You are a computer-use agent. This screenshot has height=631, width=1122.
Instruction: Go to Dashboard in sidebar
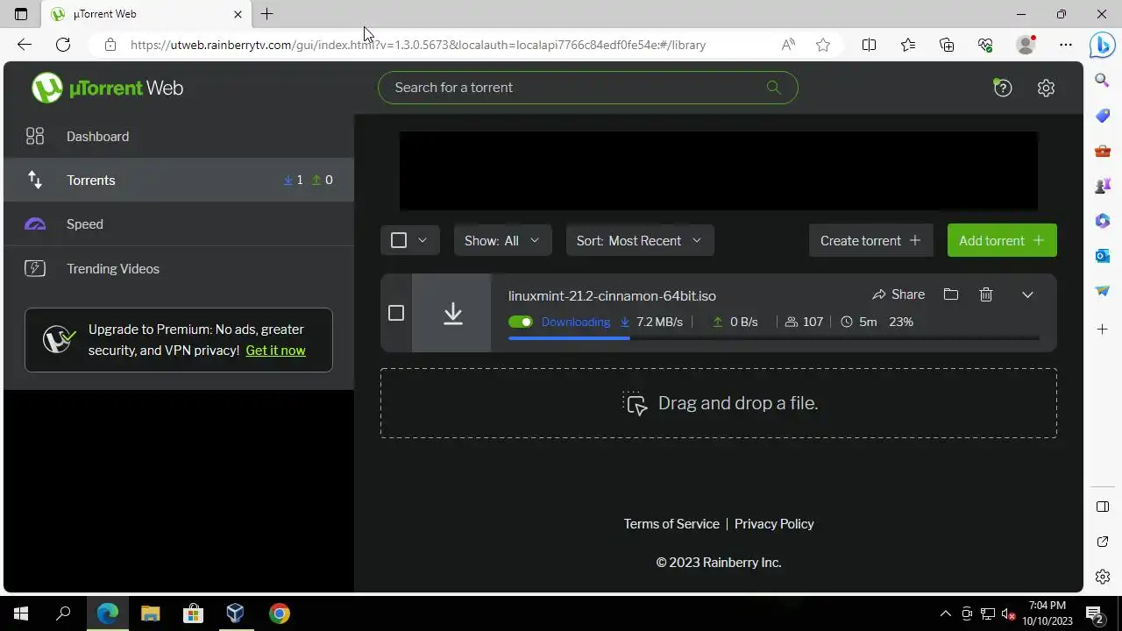[x=179, y=137]
